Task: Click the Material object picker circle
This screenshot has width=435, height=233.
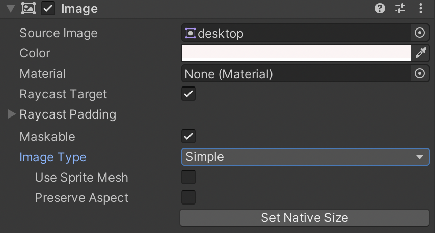Action: click(420, 74)
